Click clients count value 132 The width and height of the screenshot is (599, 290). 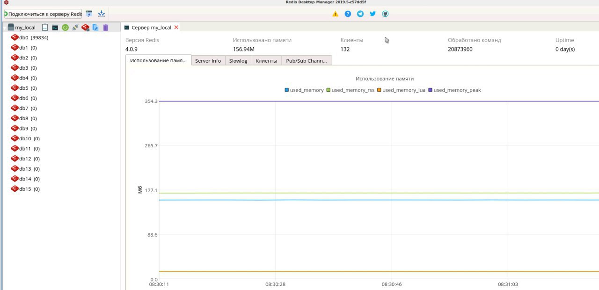(x=345, y=49)
